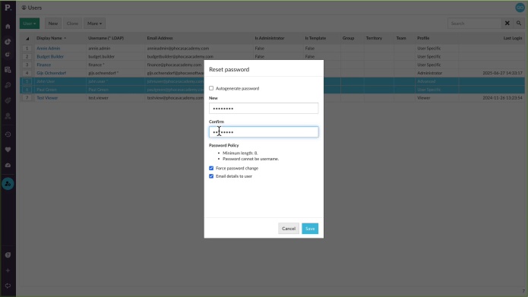Click into the New password field
528x297 pixels.
point(264,108)
